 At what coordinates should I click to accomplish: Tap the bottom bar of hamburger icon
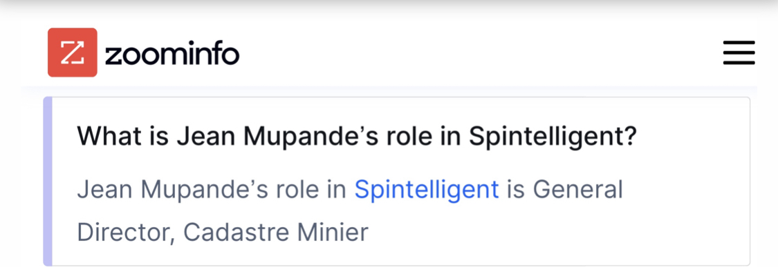(x=739, y=63)
